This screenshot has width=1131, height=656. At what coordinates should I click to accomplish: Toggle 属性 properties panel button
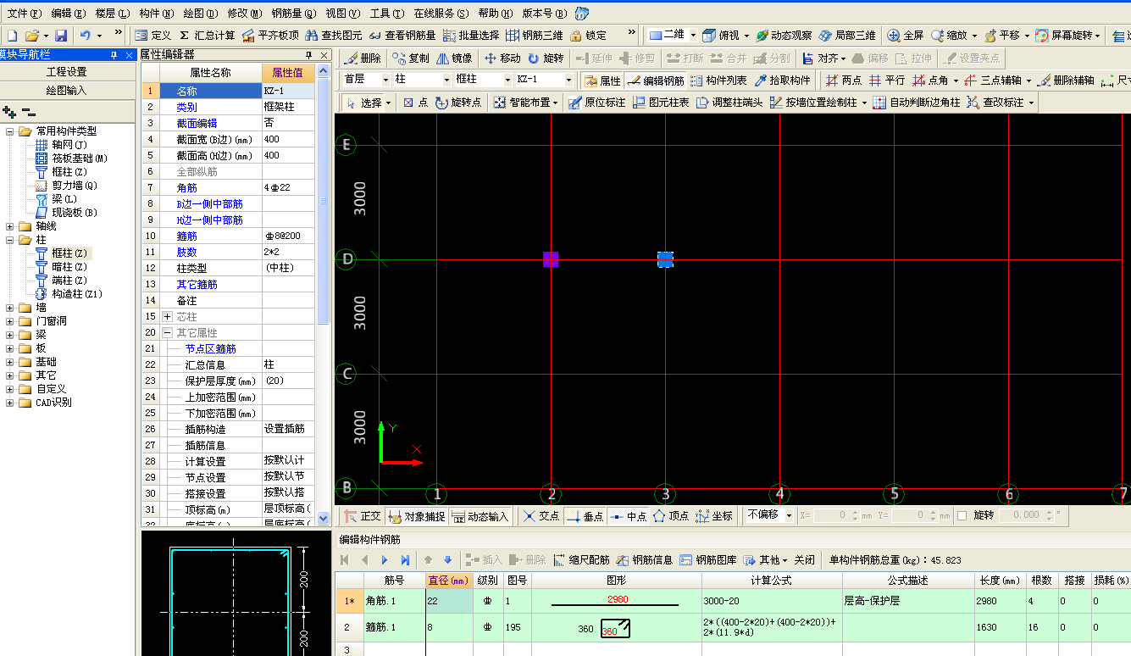(603, 81)
